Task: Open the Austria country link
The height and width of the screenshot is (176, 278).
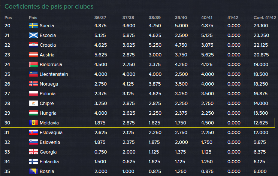Action: (x=47, y=55)
